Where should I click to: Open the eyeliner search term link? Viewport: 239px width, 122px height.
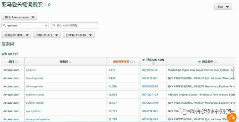pyautogui.click(x=31, y=70)
